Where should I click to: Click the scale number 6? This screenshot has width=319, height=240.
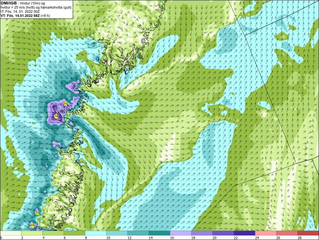click(64, 238)
